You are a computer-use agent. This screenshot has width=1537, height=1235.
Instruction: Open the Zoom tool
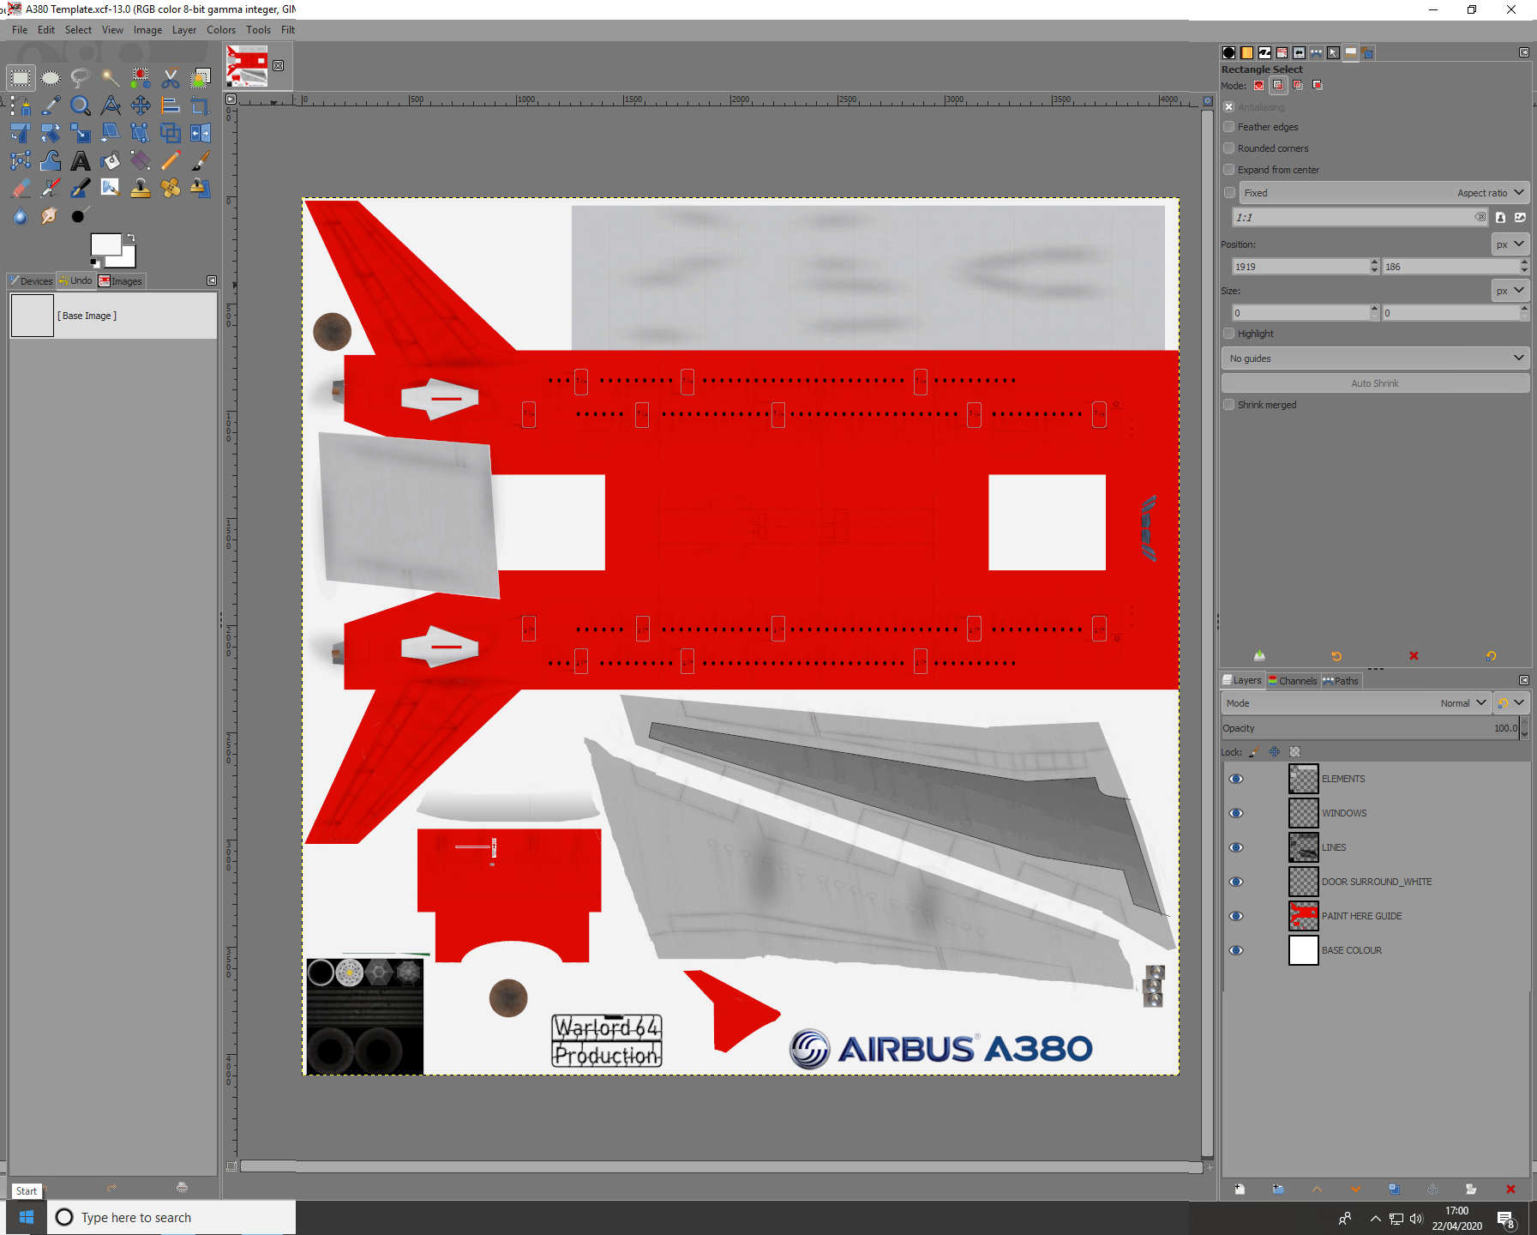(81, 105)
